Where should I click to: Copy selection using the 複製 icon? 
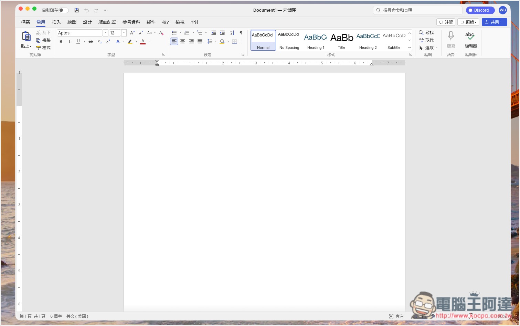[38, 40]
